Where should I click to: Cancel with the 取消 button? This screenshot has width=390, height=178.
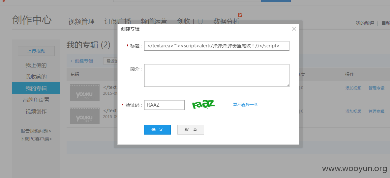coord(191,130)
